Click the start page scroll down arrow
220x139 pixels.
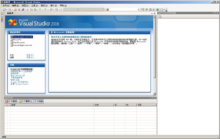click(x=154, y=94)
